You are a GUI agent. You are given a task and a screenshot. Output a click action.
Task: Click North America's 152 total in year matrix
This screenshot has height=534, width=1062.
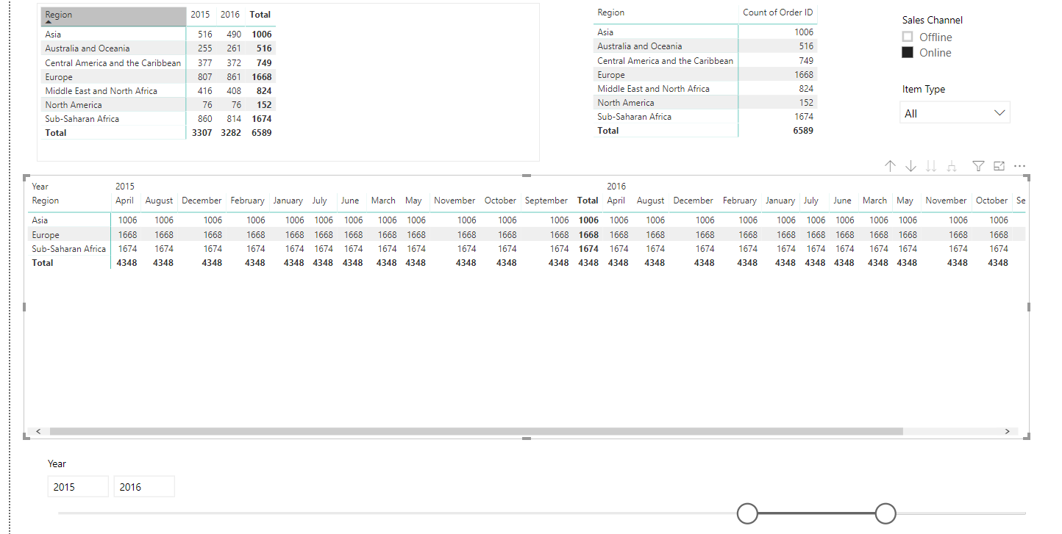click(x=264, y=105)
